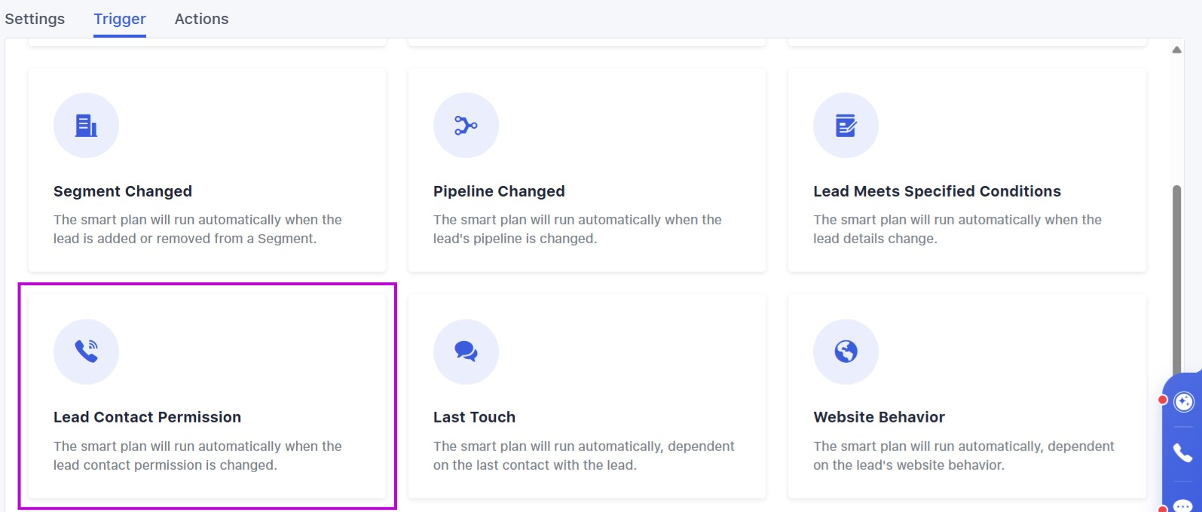
Task: Click the Lead Contact Permission phone icon
Action: (x=86, y=352)
